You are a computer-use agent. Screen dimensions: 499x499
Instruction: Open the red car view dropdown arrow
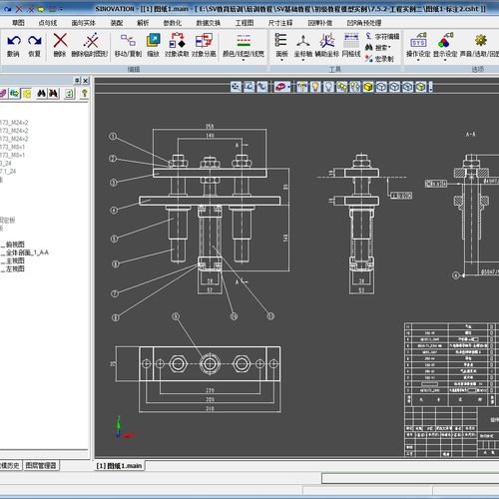pos(289,87)
